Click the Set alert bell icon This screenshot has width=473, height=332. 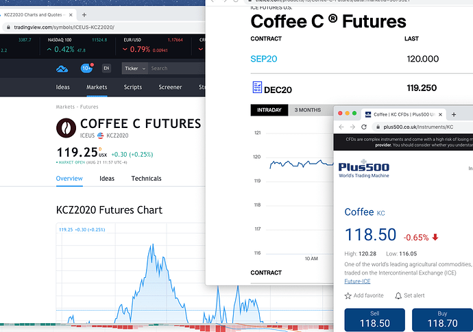point(398,296)
